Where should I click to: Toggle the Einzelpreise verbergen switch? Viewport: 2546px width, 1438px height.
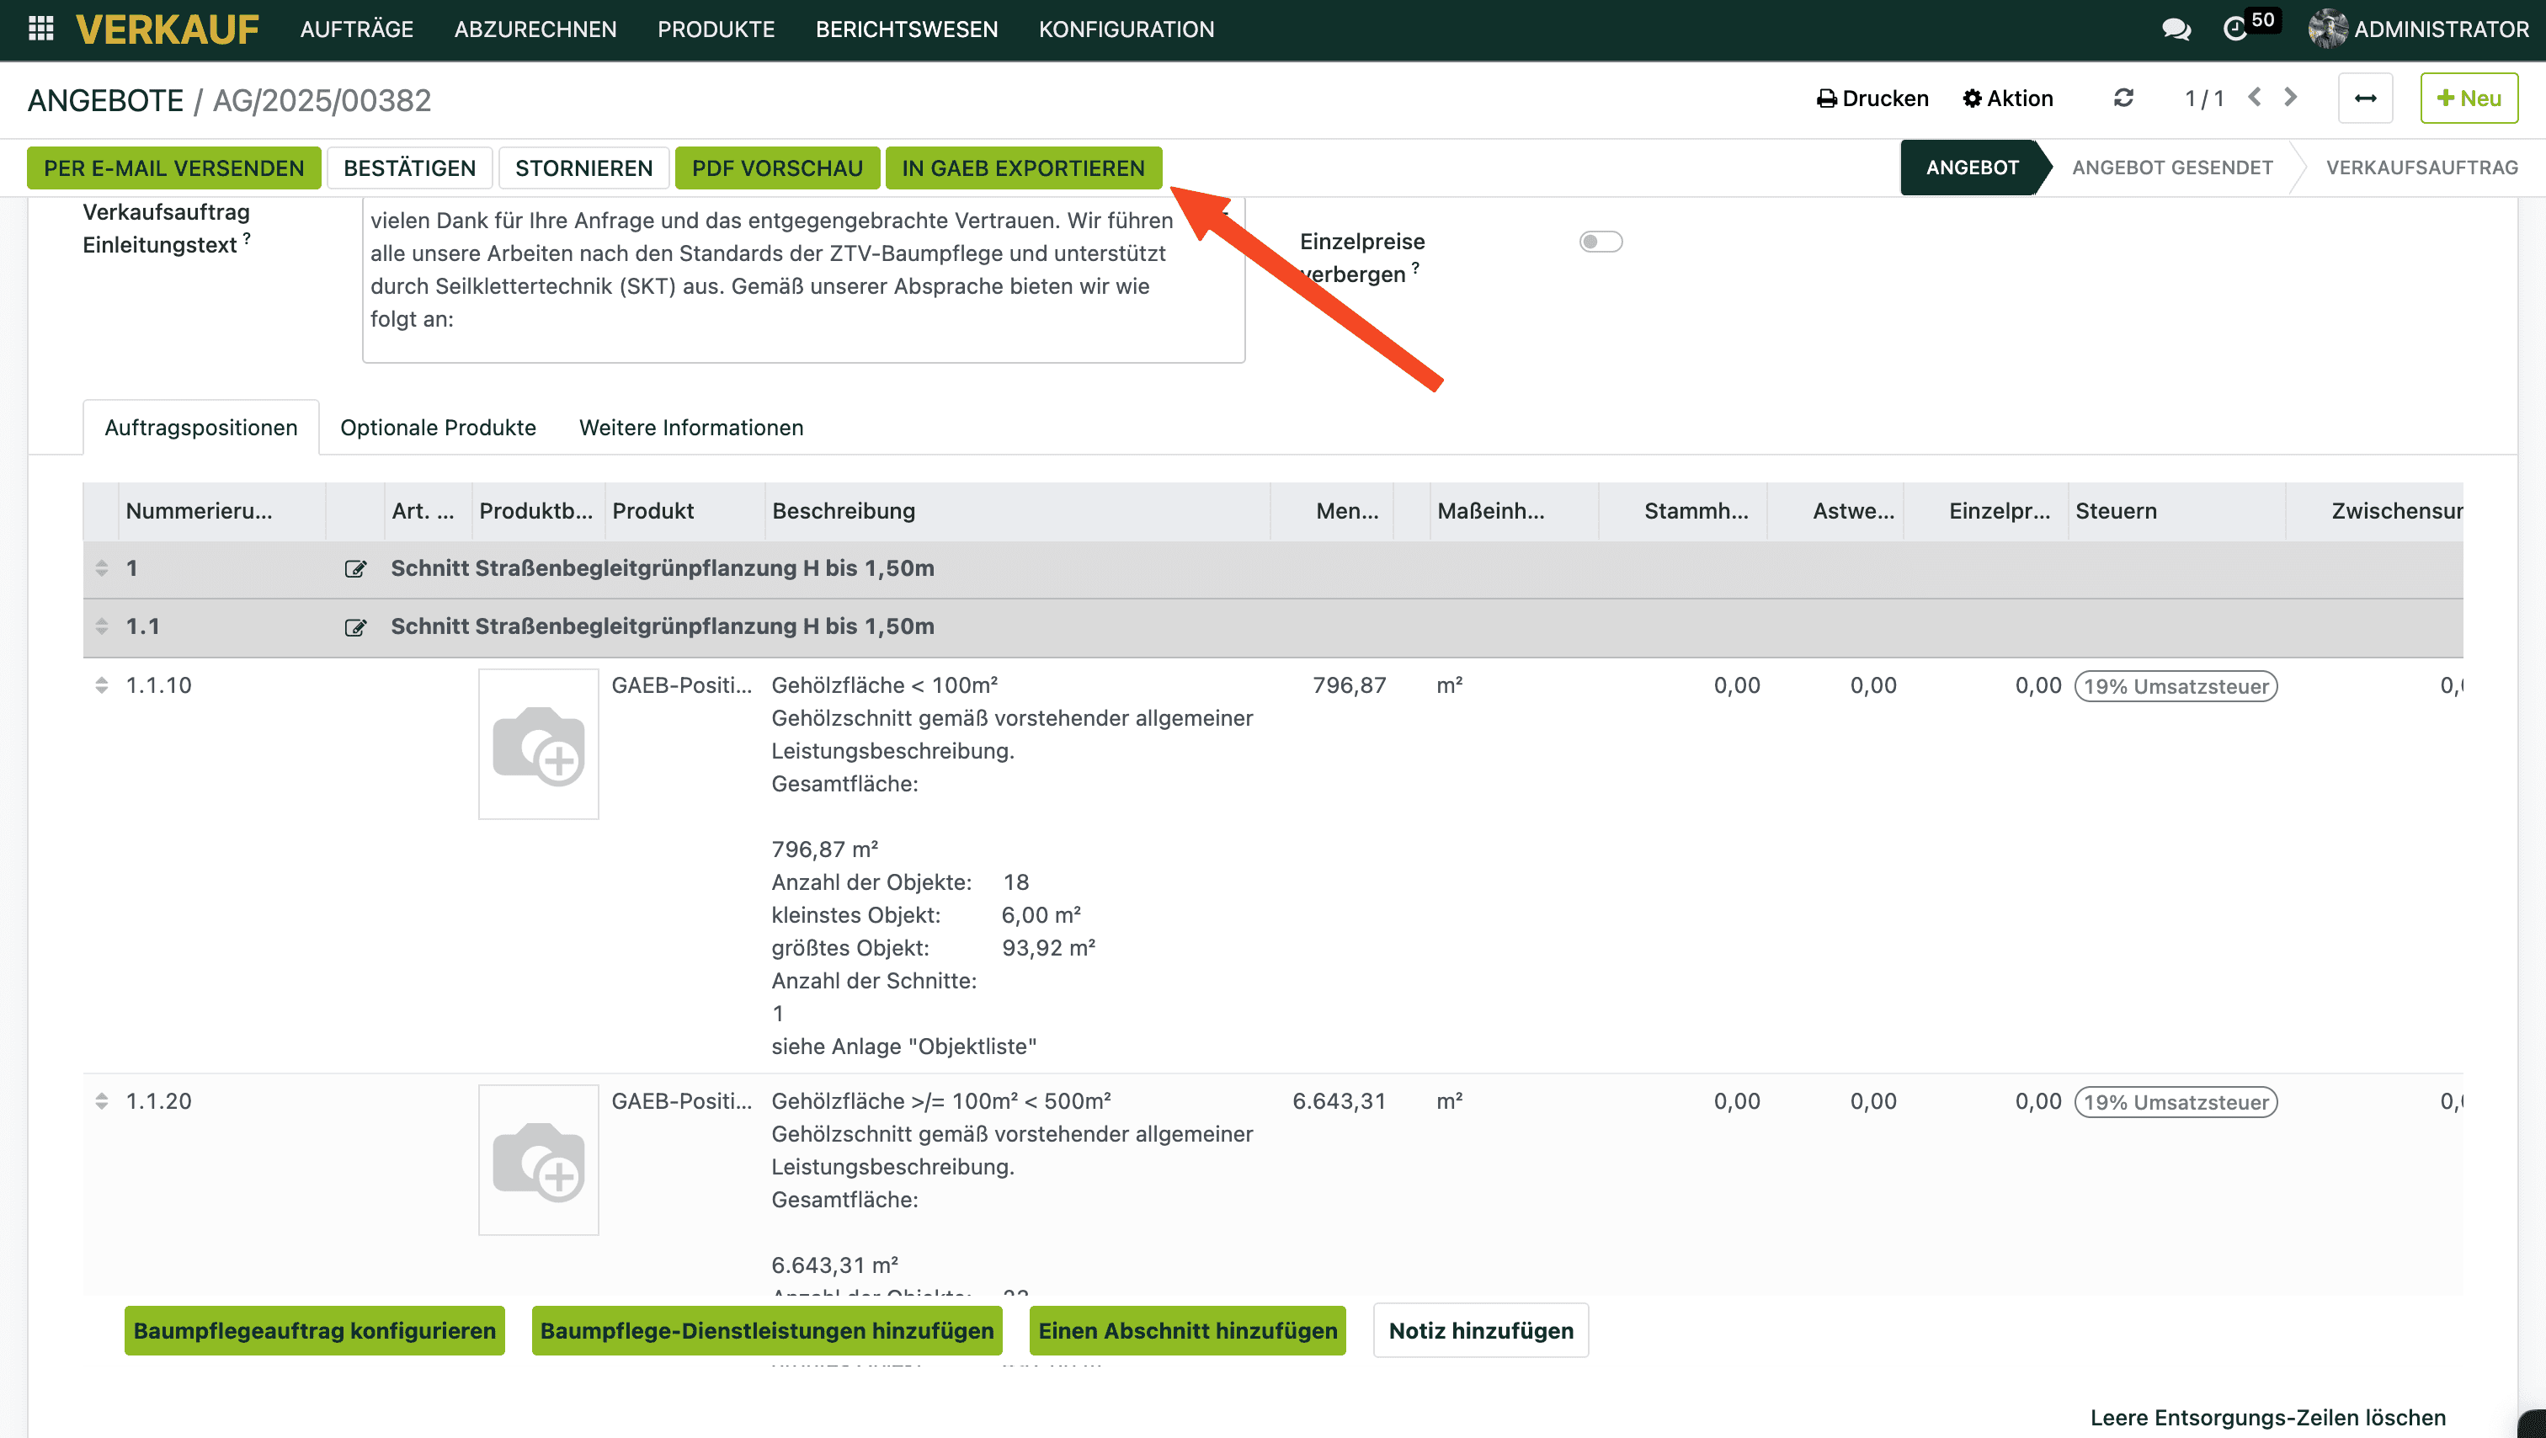pos(1601,242)
